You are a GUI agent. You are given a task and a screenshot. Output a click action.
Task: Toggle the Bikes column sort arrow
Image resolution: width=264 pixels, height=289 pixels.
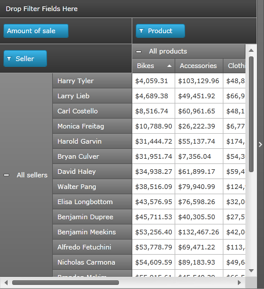[x=169, y=66]
